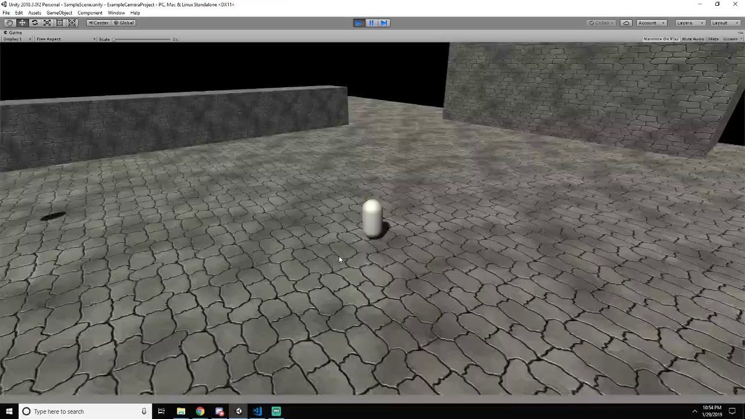Click the white capsule player
745x419 pixels.
tap(372, 218)
